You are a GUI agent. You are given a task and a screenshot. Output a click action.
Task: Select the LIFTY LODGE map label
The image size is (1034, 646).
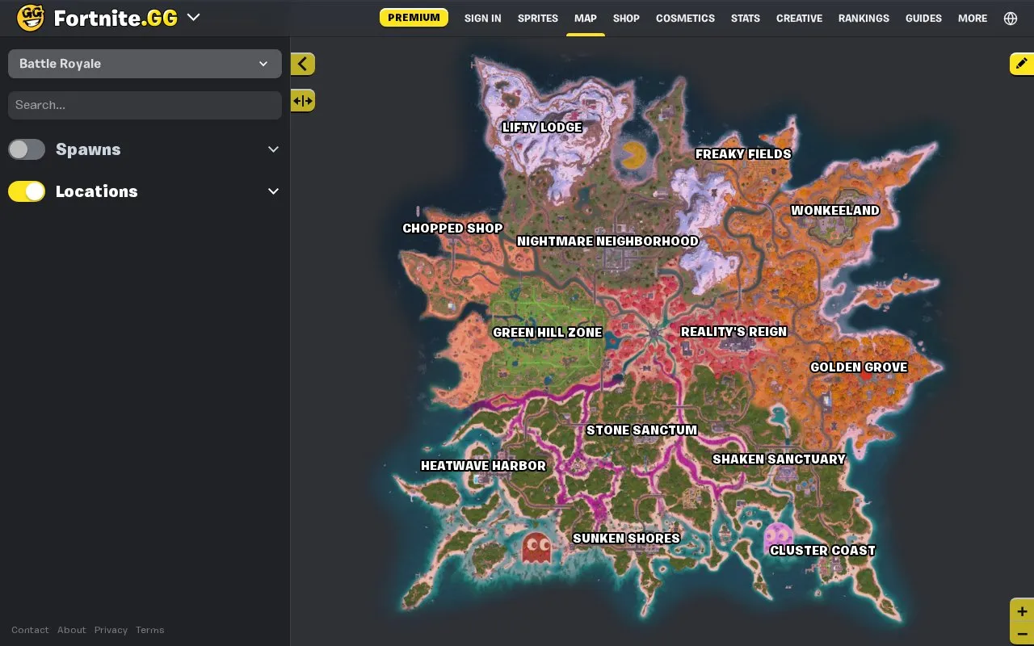(x=542, y=127)
